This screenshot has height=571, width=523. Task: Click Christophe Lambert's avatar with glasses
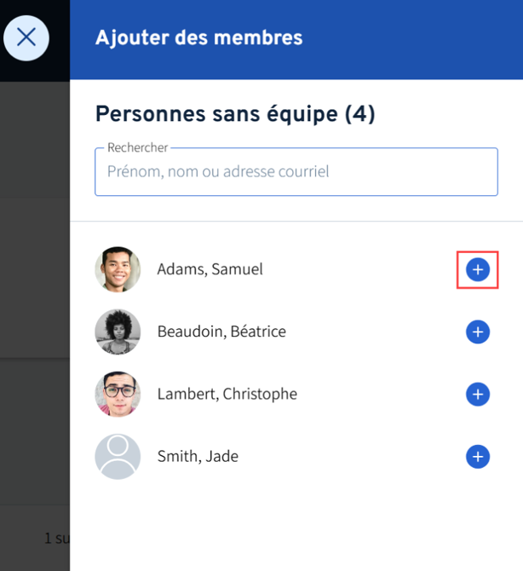(118, 394)
